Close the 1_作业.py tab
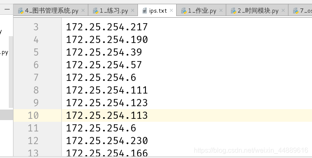The width and height of the screenshot is (312, 158). coord(221,11)
